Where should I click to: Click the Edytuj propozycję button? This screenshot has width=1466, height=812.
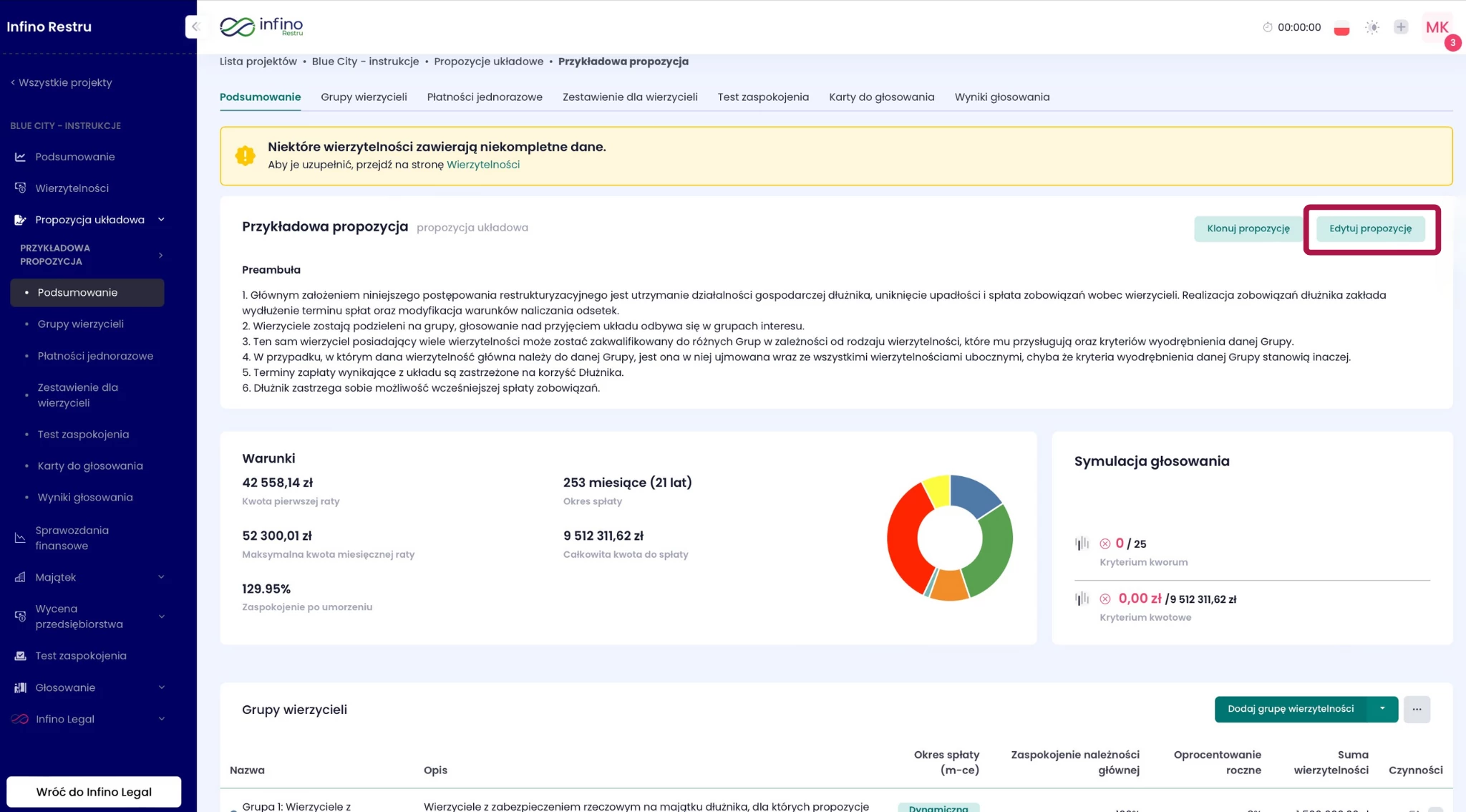point(1370,228)
